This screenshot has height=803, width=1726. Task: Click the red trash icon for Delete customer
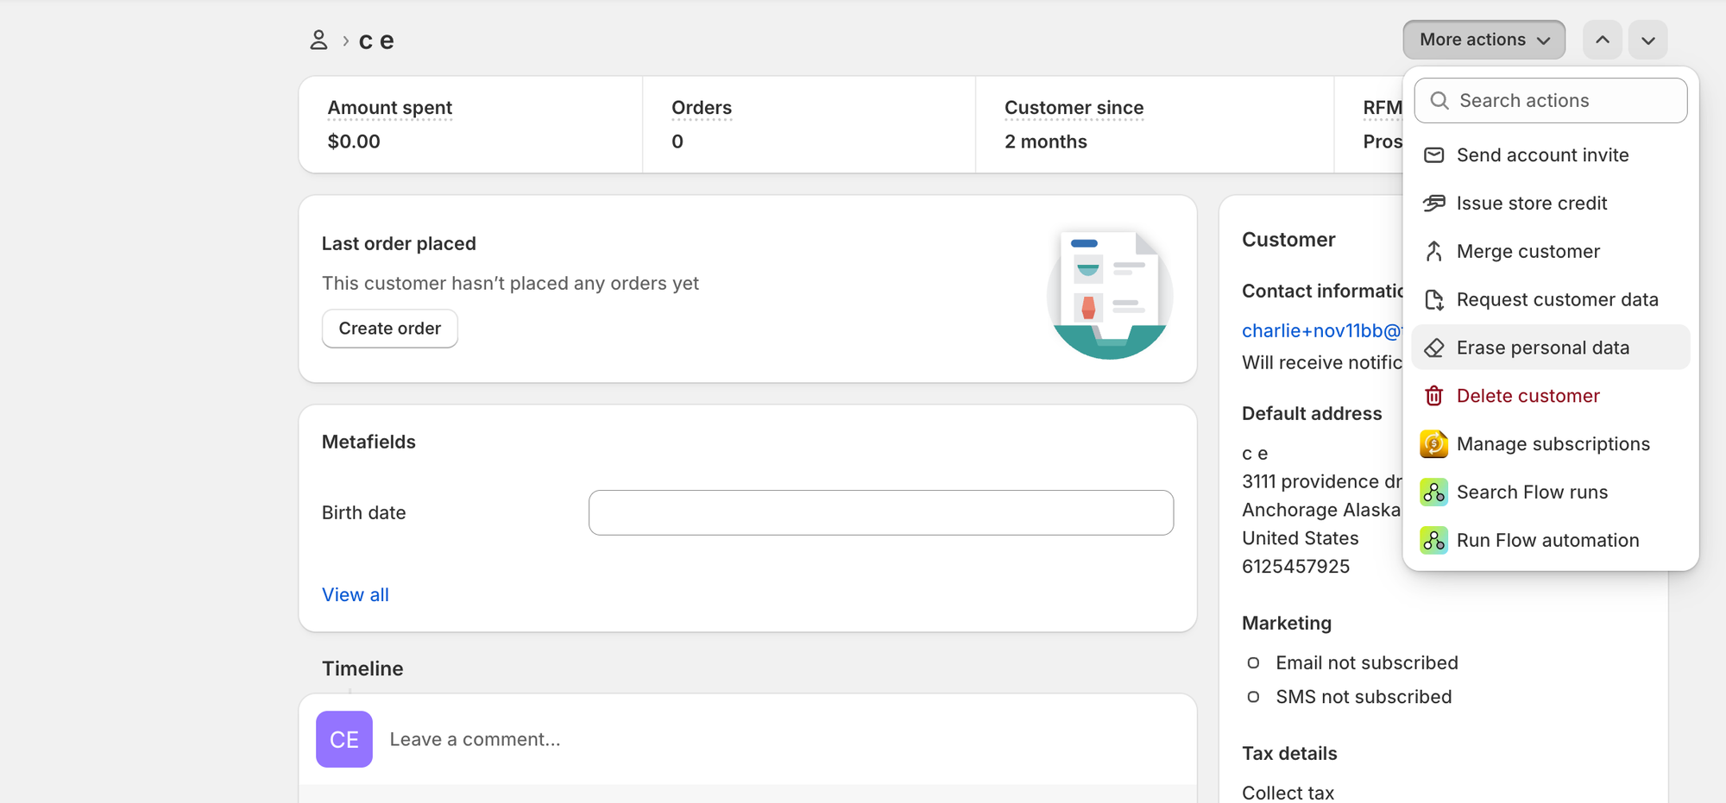(1433, 396)
